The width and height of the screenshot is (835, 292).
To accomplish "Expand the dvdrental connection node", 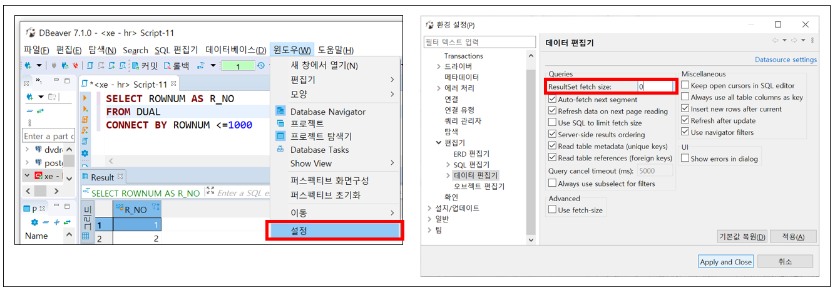I will [28, 150].
